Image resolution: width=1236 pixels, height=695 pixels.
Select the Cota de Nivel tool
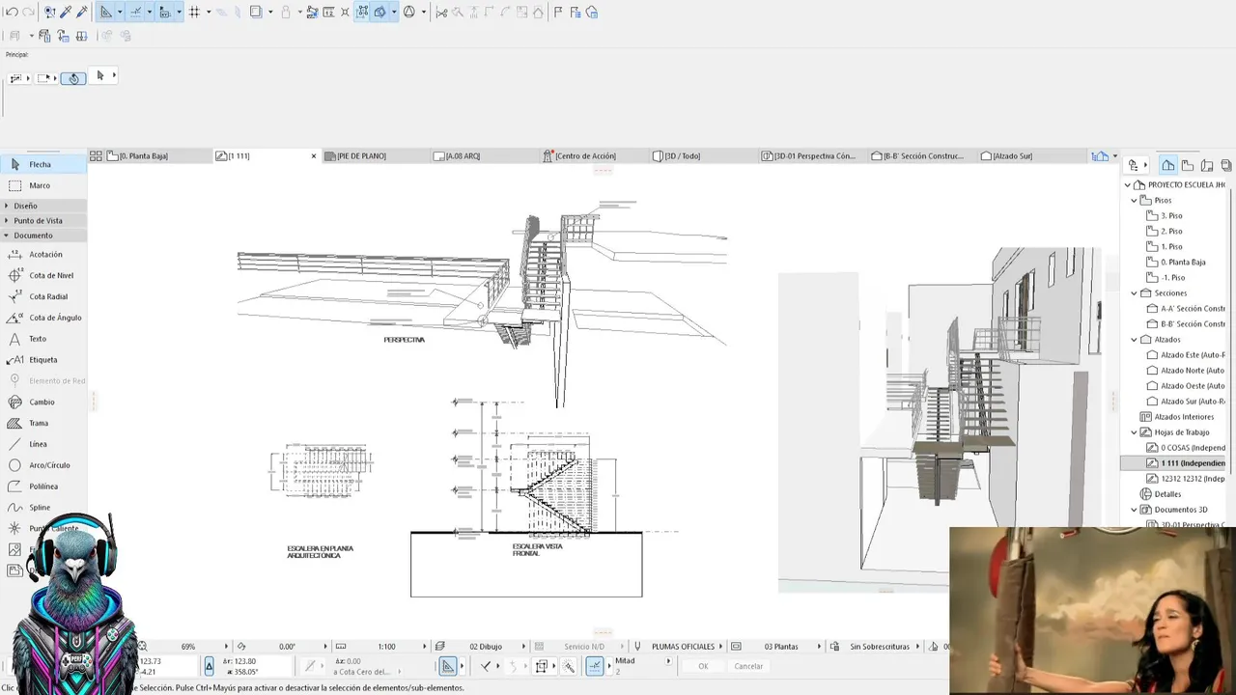coord(43,275)
